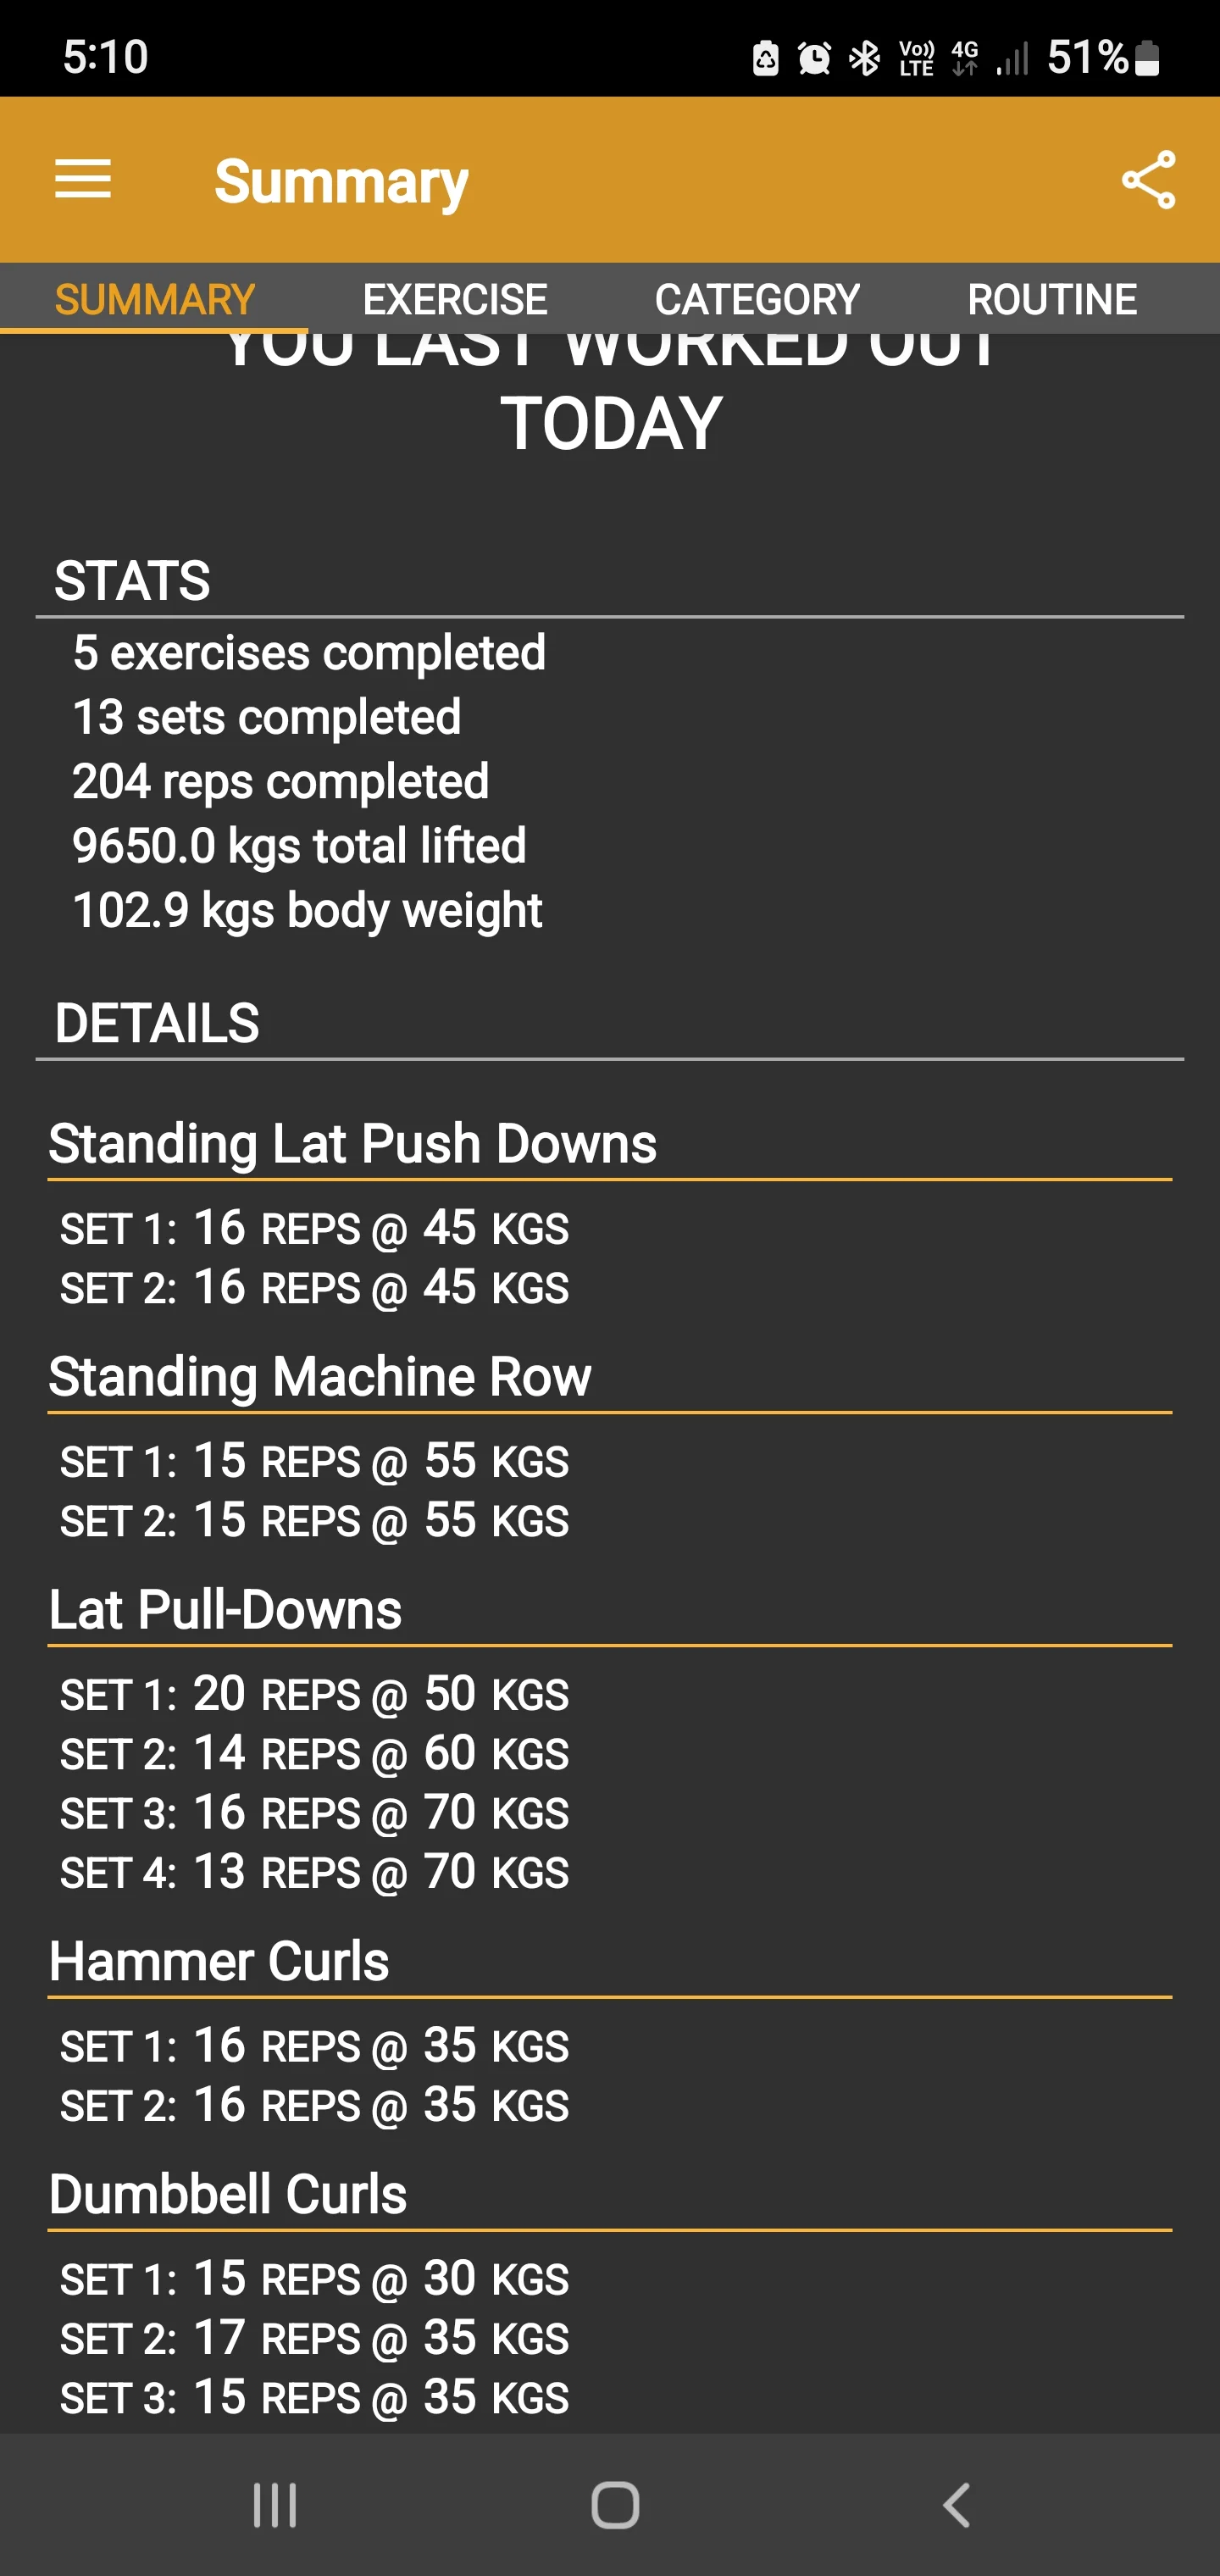Image resolution: width=1220 pixels, height=2576 pixels.
Task: Switch to the Exercise tab
Action: [x=455, y=299]
